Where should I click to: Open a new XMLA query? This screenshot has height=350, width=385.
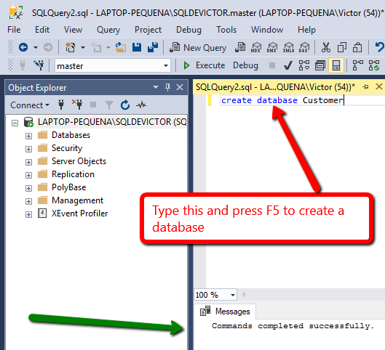pyautogui.click(x=288, y=47)
